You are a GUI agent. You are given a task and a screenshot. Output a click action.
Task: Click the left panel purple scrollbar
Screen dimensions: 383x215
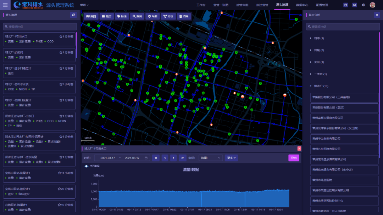coord(76,45)
